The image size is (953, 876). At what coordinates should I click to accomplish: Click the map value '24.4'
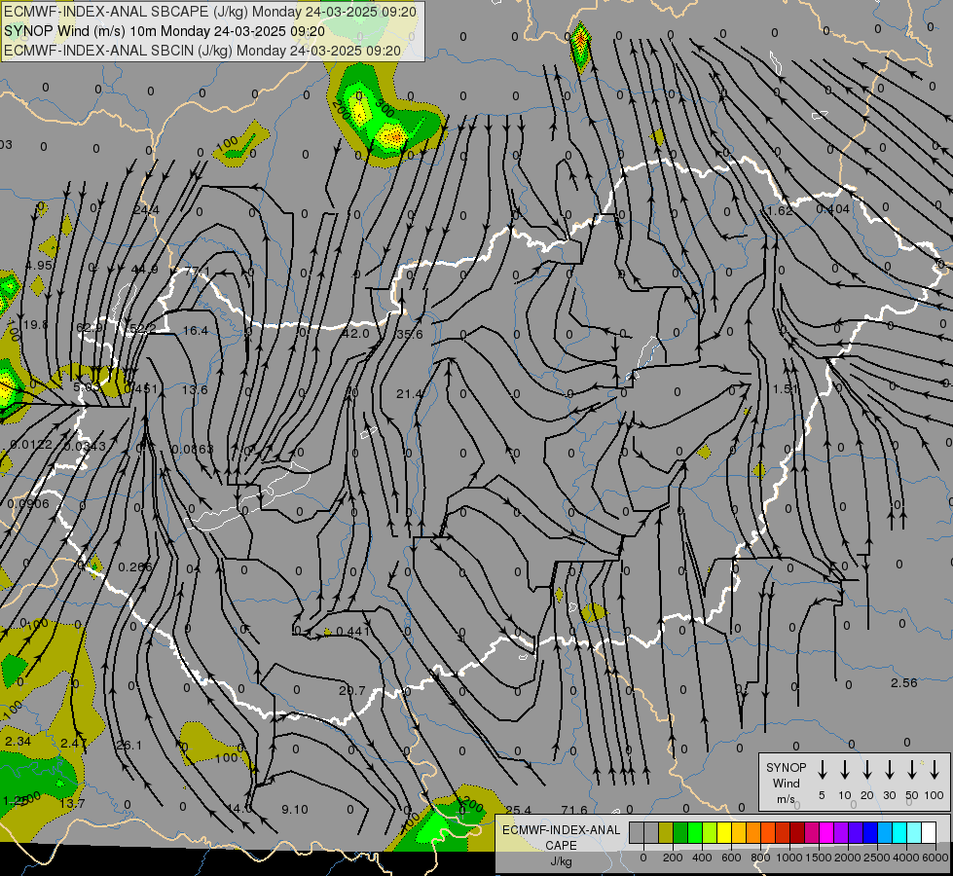(x=146, y=210)
